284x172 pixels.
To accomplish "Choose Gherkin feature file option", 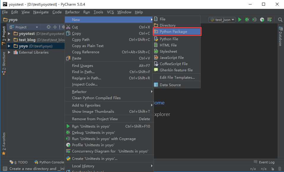I will (x=177, y=70).
